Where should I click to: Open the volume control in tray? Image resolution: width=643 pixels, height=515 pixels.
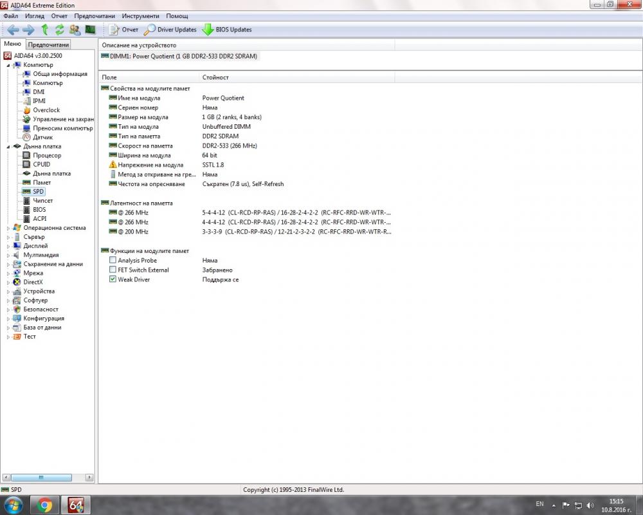point(590,505)
